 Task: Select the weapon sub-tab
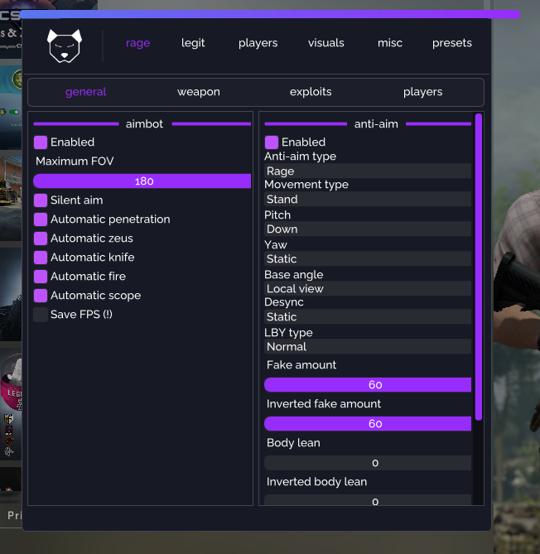pyautogui.click(x=199, y=92)
